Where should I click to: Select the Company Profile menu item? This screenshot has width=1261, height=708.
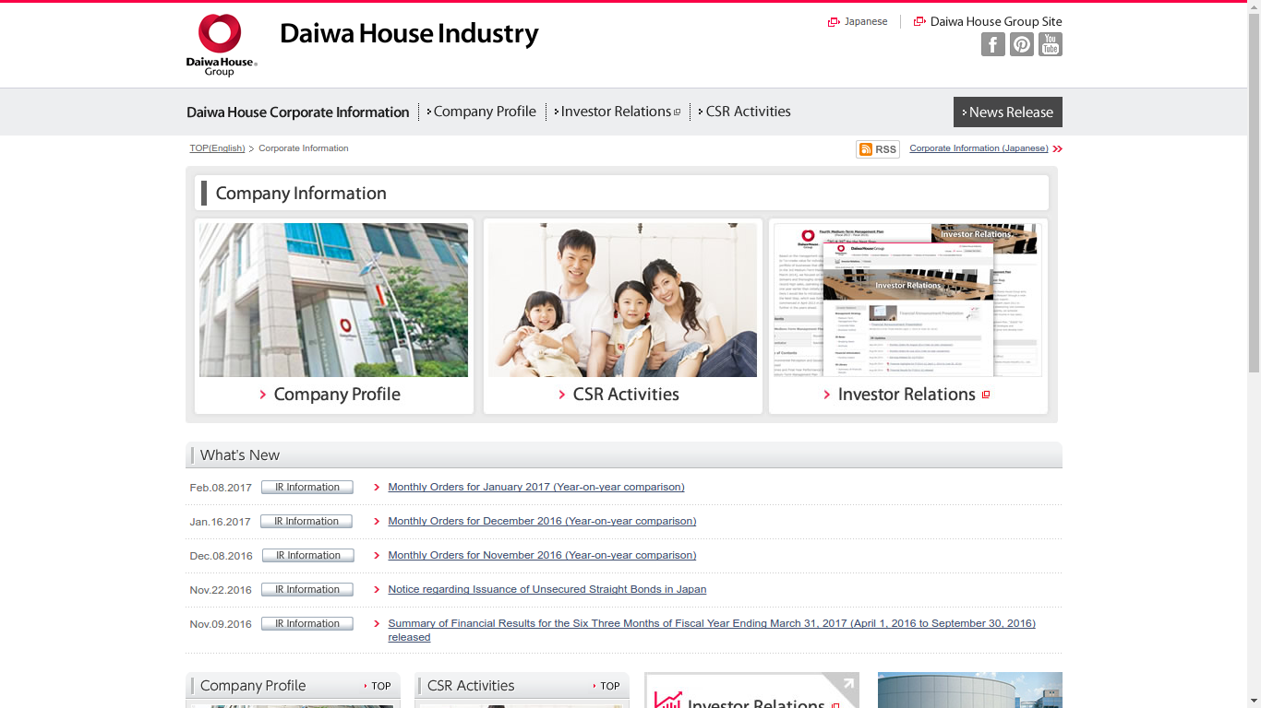pyautogui.click(x=484, y=111)
